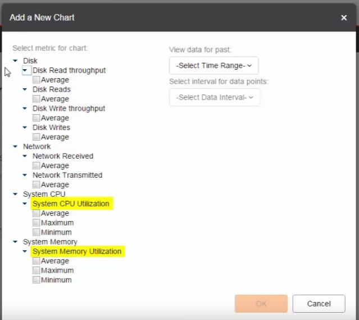This screenshot has width=359, height=320.
Task: Click the OK button
Action: (261, 304)
